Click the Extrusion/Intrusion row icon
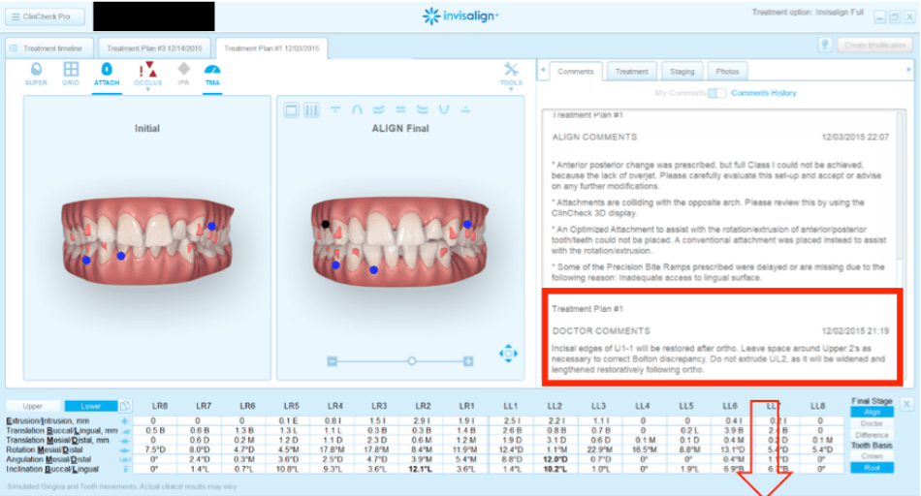 tap(124, 420)
